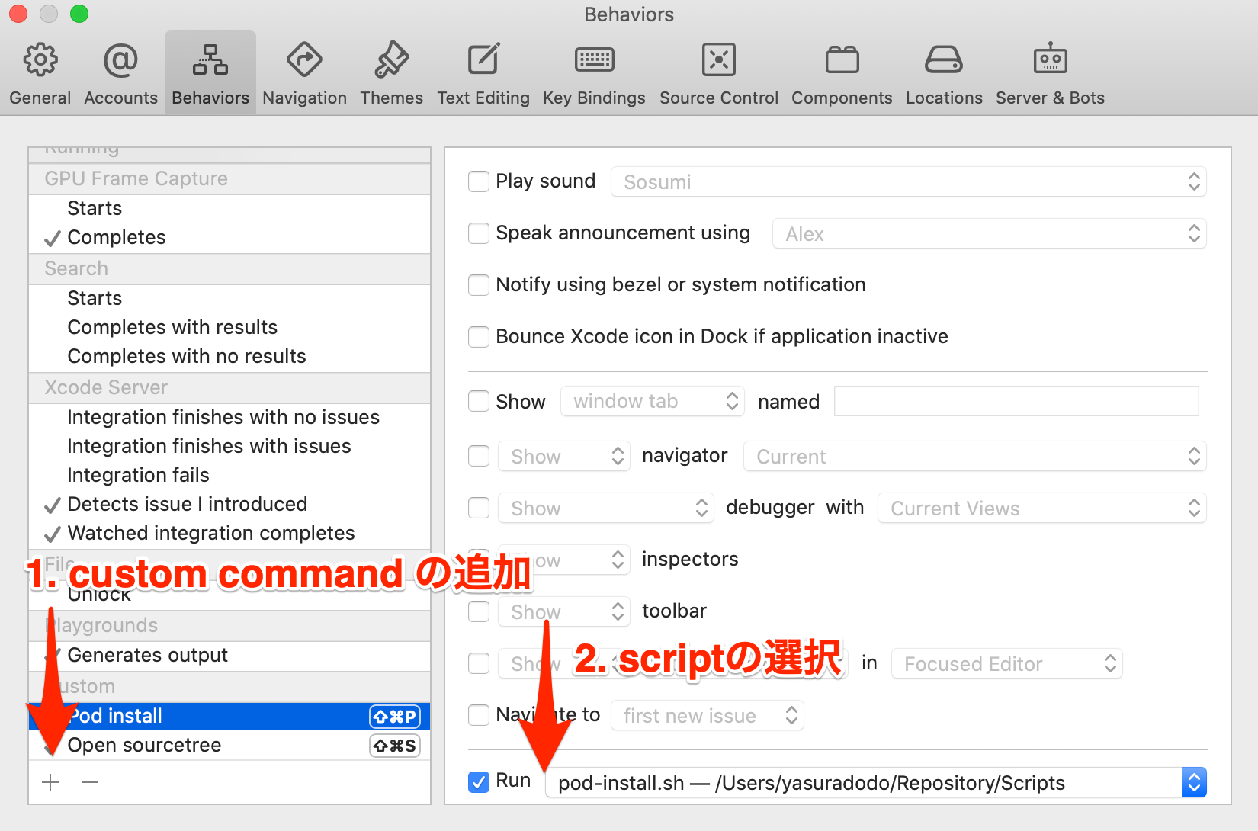The width and height of the screenshot is (1258, 831).
Task: Select Completes with no results row
Action: tap(229, 357)
